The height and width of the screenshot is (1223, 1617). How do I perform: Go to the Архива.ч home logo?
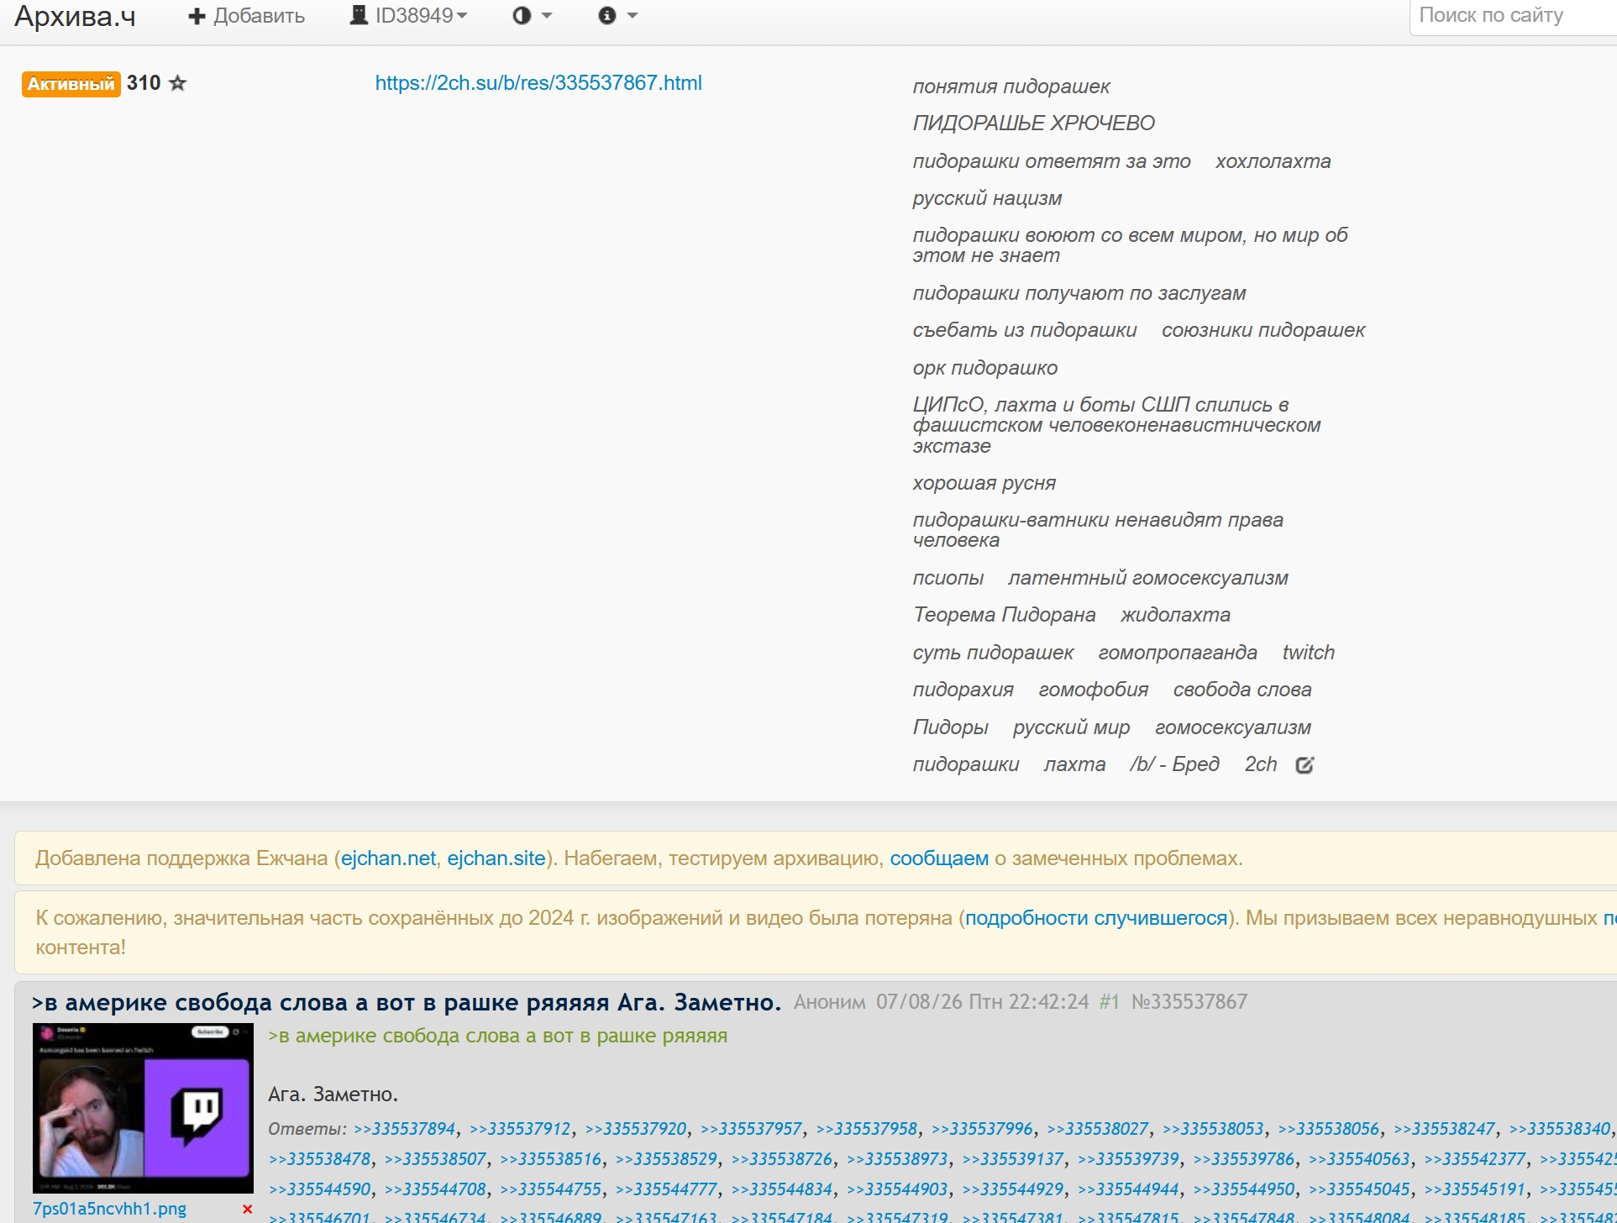point(75,16)
